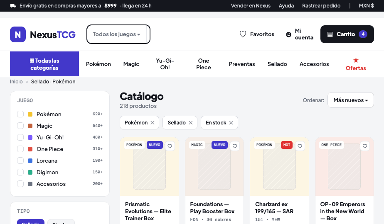The width and height of the screenshot is (384, 224).
Task: Click the FDN · 36 sobres subtitle
Action: [x=211, y=219]
